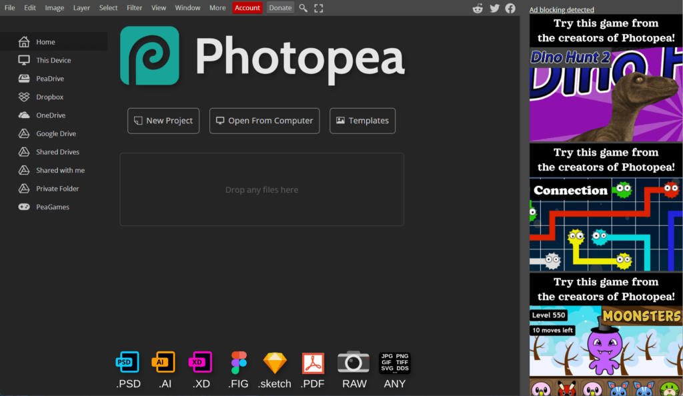Open the File menu
This screenshot has height=396, width=683.
click(9, 8)
